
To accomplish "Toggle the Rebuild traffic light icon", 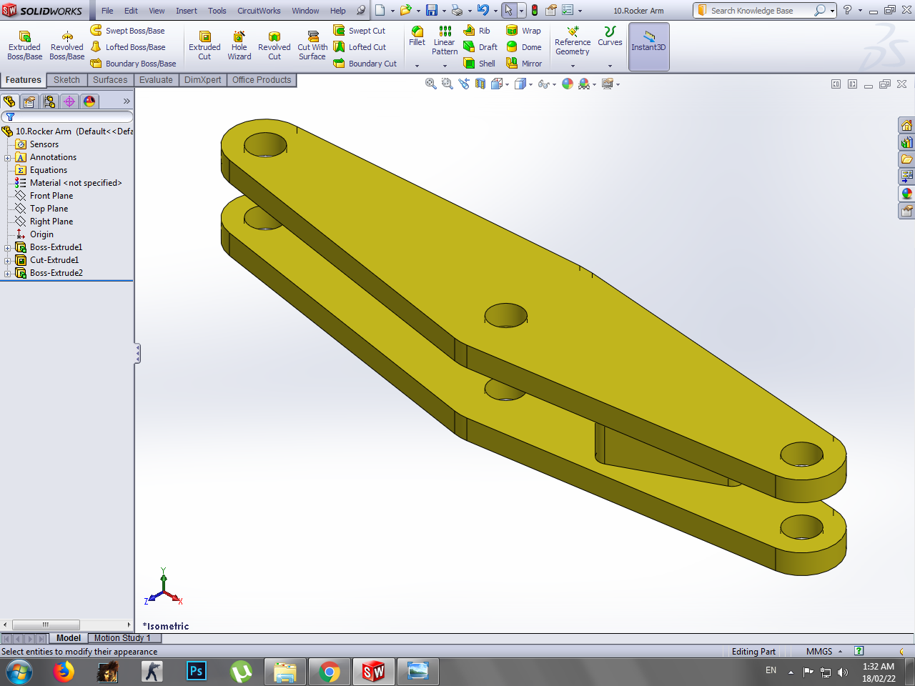I will (x=534, y=10).
